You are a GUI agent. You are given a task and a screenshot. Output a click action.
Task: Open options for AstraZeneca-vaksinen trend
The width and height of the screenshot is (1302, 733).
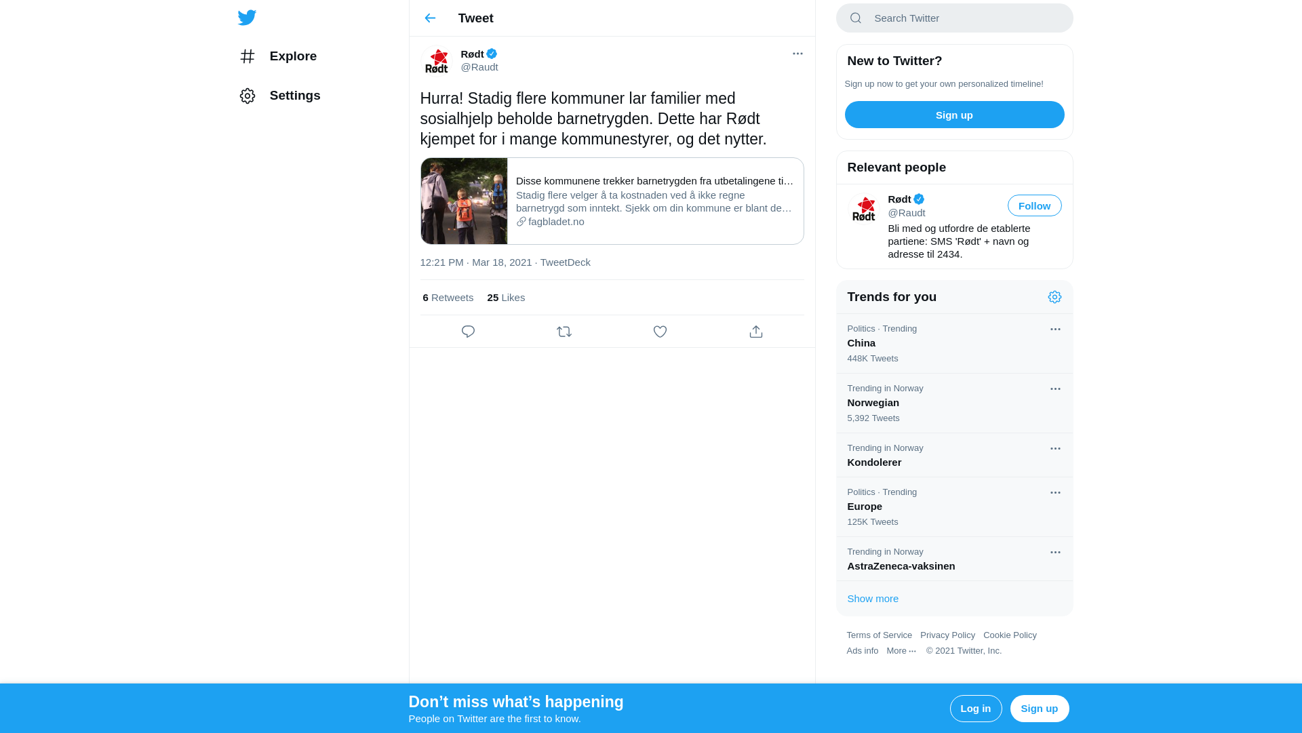[x=1055, y=552]
